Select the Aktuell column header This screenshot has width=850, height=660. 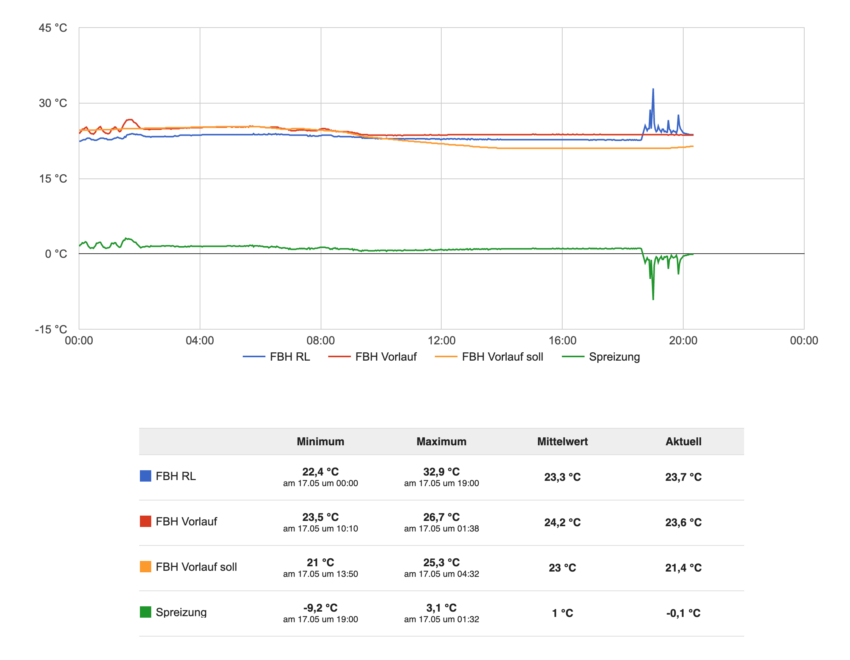(x=683, y=441)
